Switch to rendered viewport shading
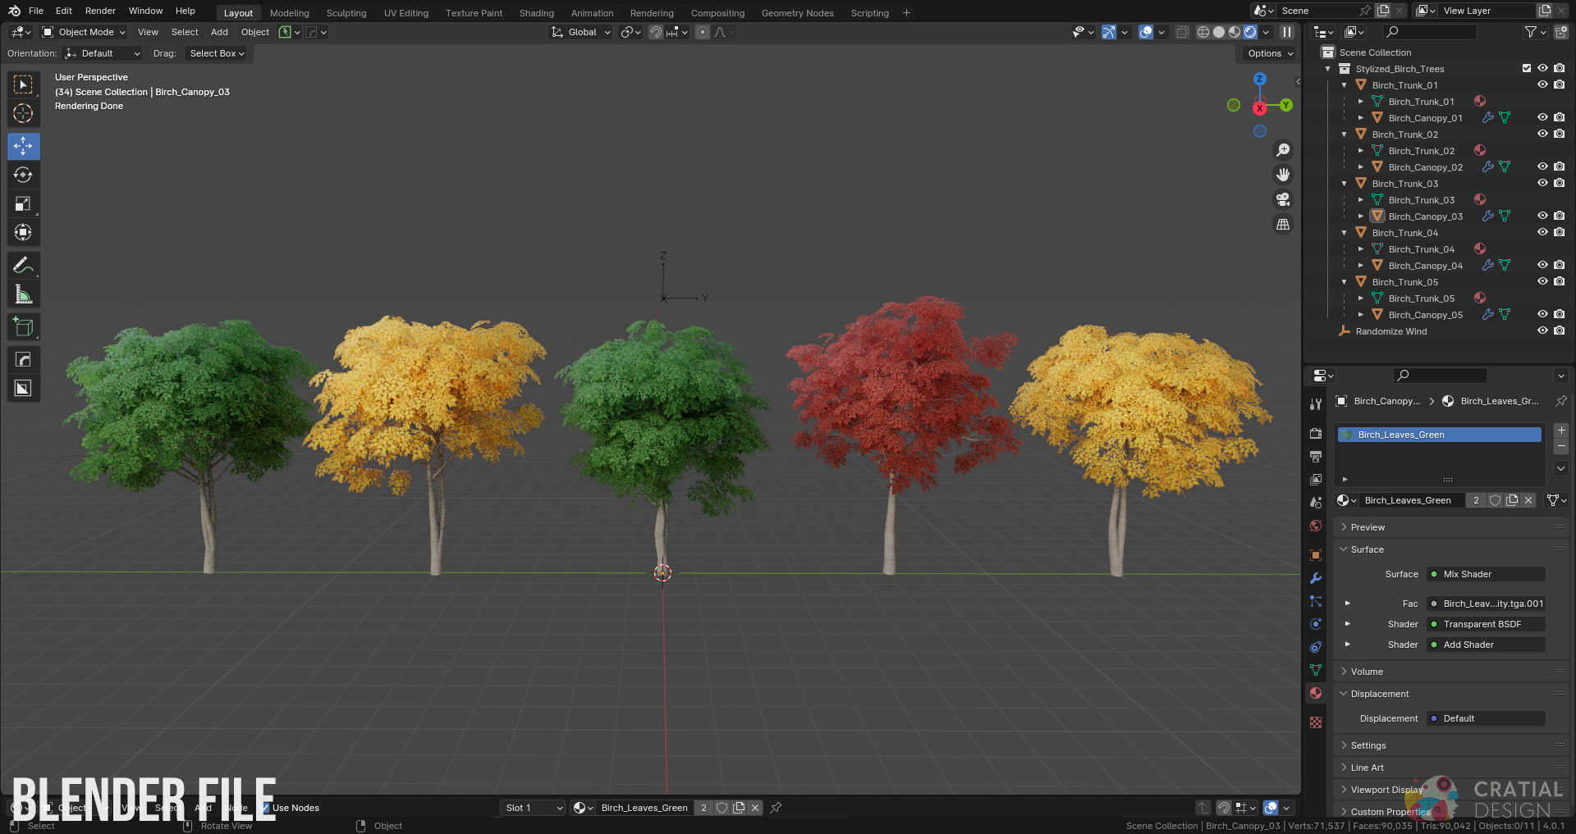The width and height of the screenshot is (1576, 834). coord(1250,32)
